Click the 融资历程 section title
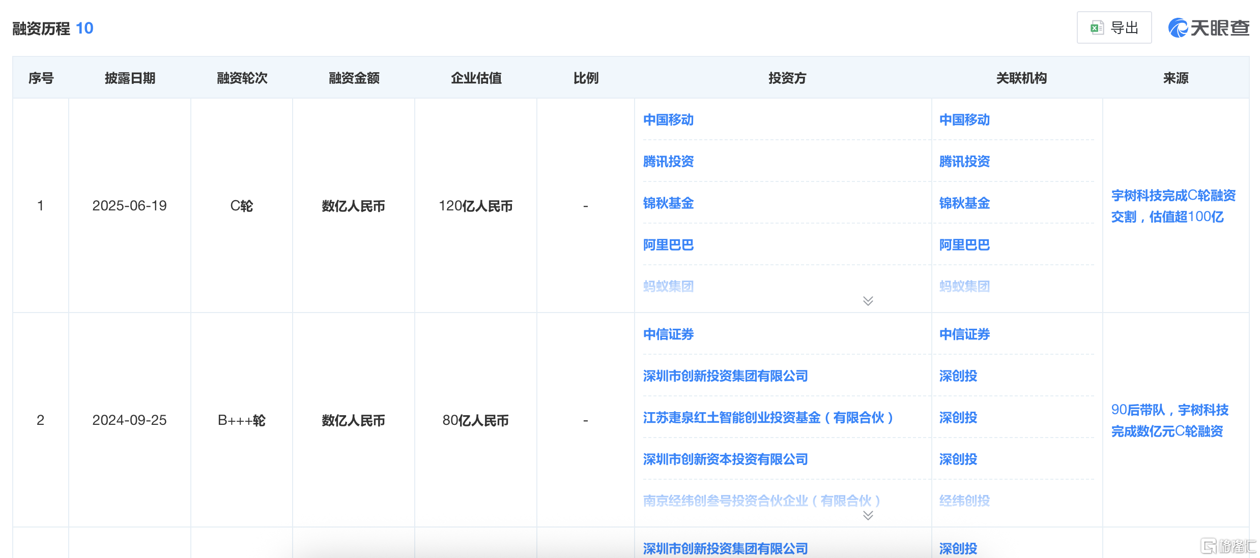Viewport: 1260px width, 558px height. pos(41,28)
